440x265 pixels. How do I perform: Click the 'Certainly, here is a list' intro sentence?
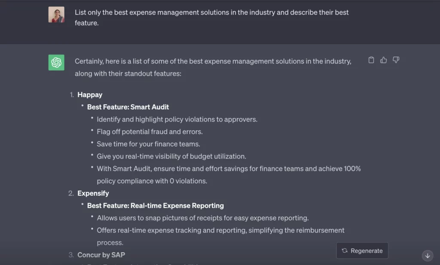213,67
